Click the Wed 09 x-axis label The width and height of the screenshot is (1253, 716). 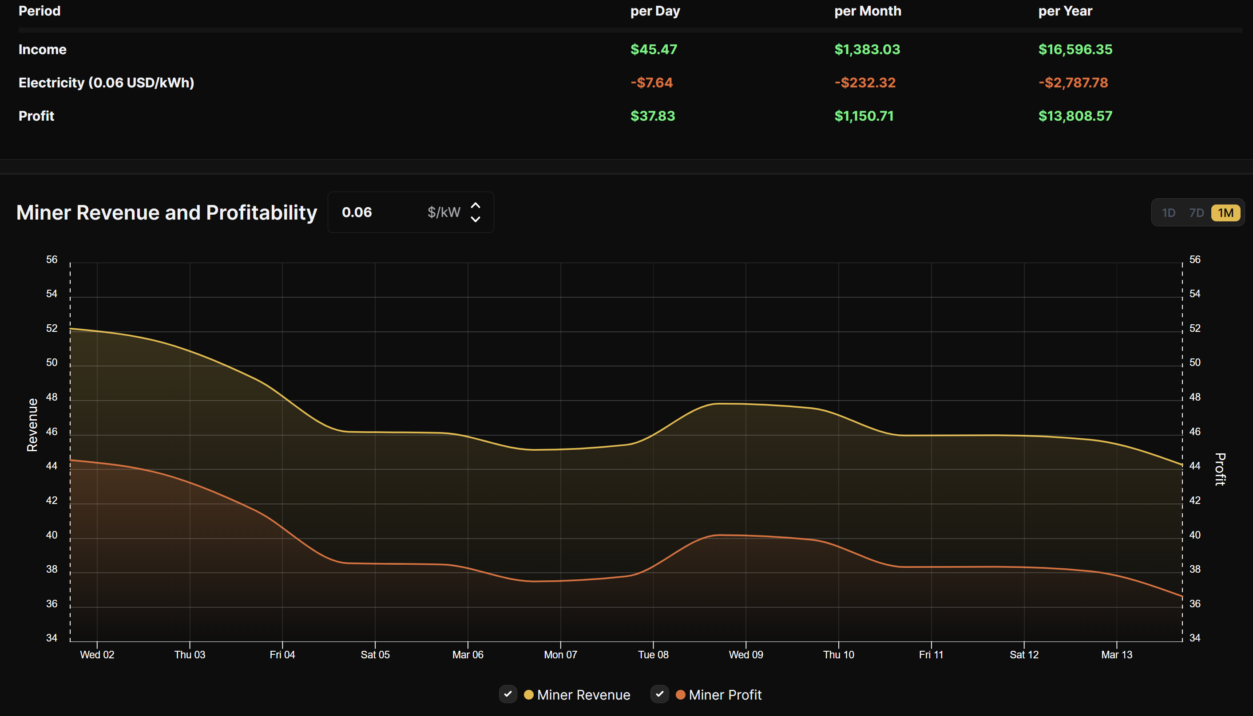[745, 654]
